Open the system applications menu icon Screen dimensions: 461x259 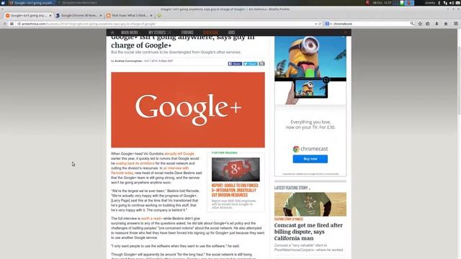3,3
